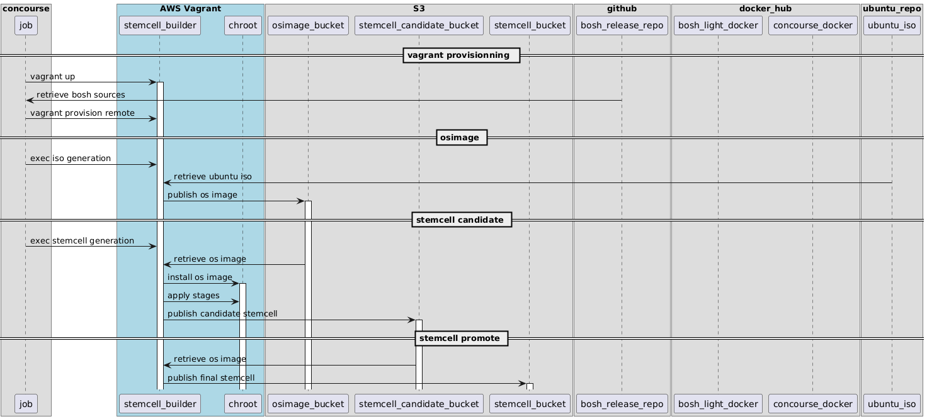Click the 'exec stemcell generation' message

[82, 241]
